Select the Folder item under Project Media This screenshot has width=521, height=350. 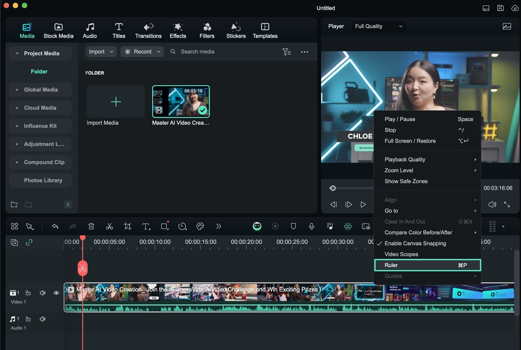[39, 72]
